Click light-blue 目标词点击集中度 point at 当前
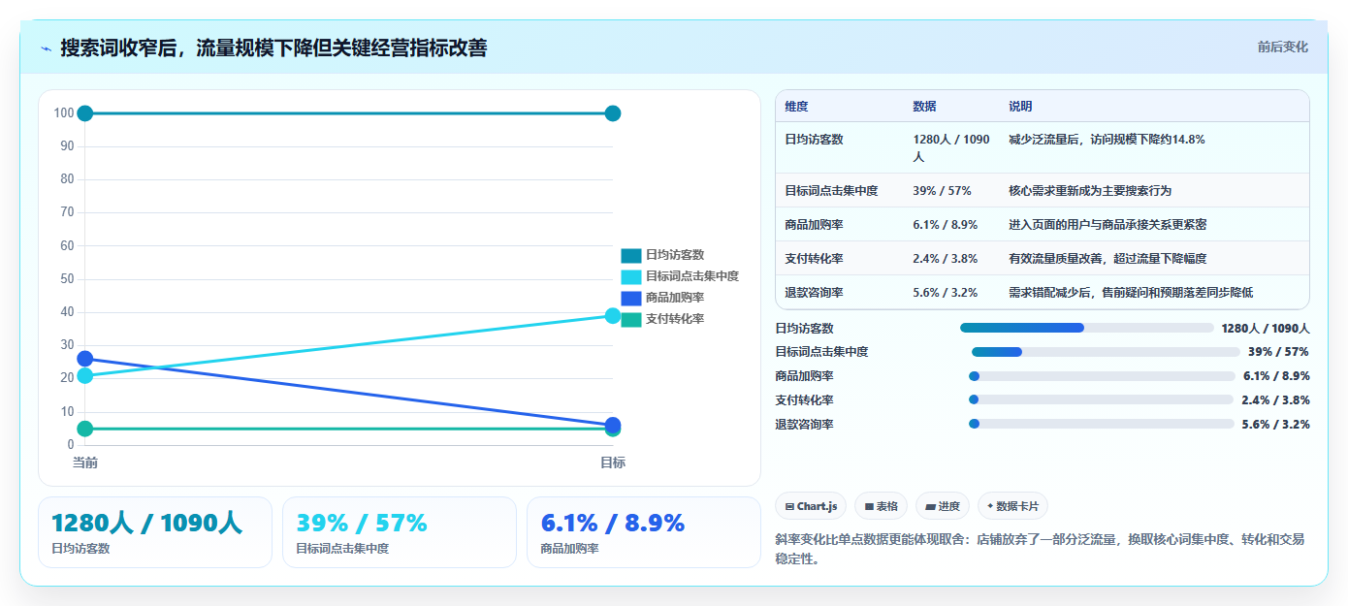 (85, 375)
